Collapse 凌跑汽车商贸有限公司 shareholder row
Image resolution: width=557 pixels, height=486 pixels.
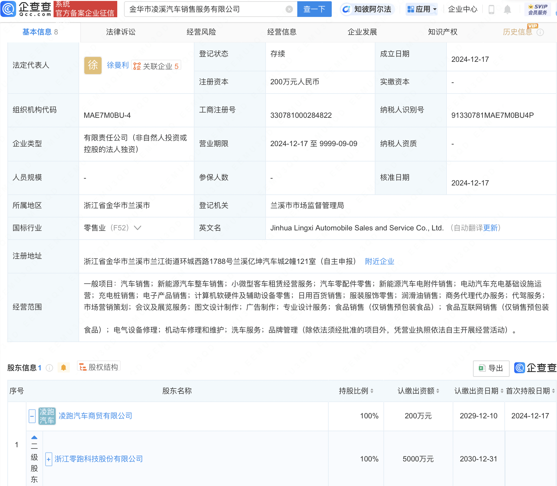point(32,416)
